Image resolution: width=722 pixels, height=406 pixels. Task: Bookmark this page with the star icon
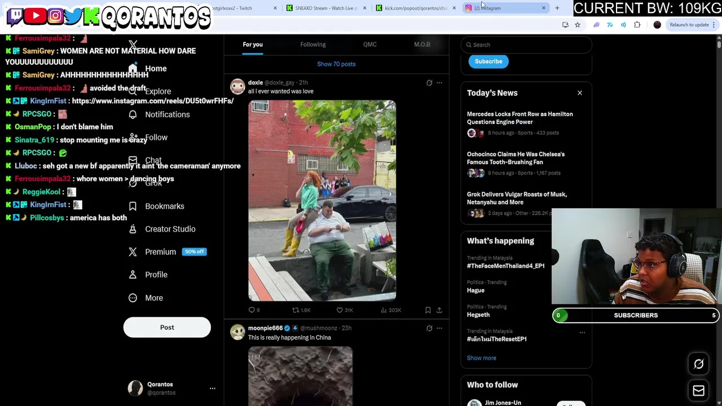click(x=578, y=25)
